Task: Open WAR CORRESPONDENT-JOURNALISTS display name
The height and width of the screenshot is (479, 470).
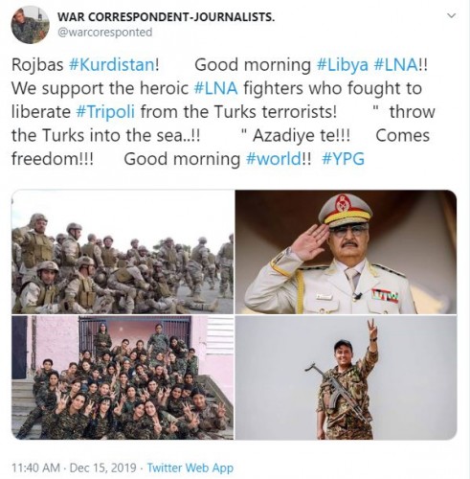Action: tap(166, 17)
